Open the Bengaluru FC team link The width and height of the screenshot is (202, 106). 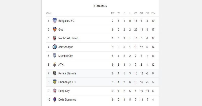pos(66,21)
